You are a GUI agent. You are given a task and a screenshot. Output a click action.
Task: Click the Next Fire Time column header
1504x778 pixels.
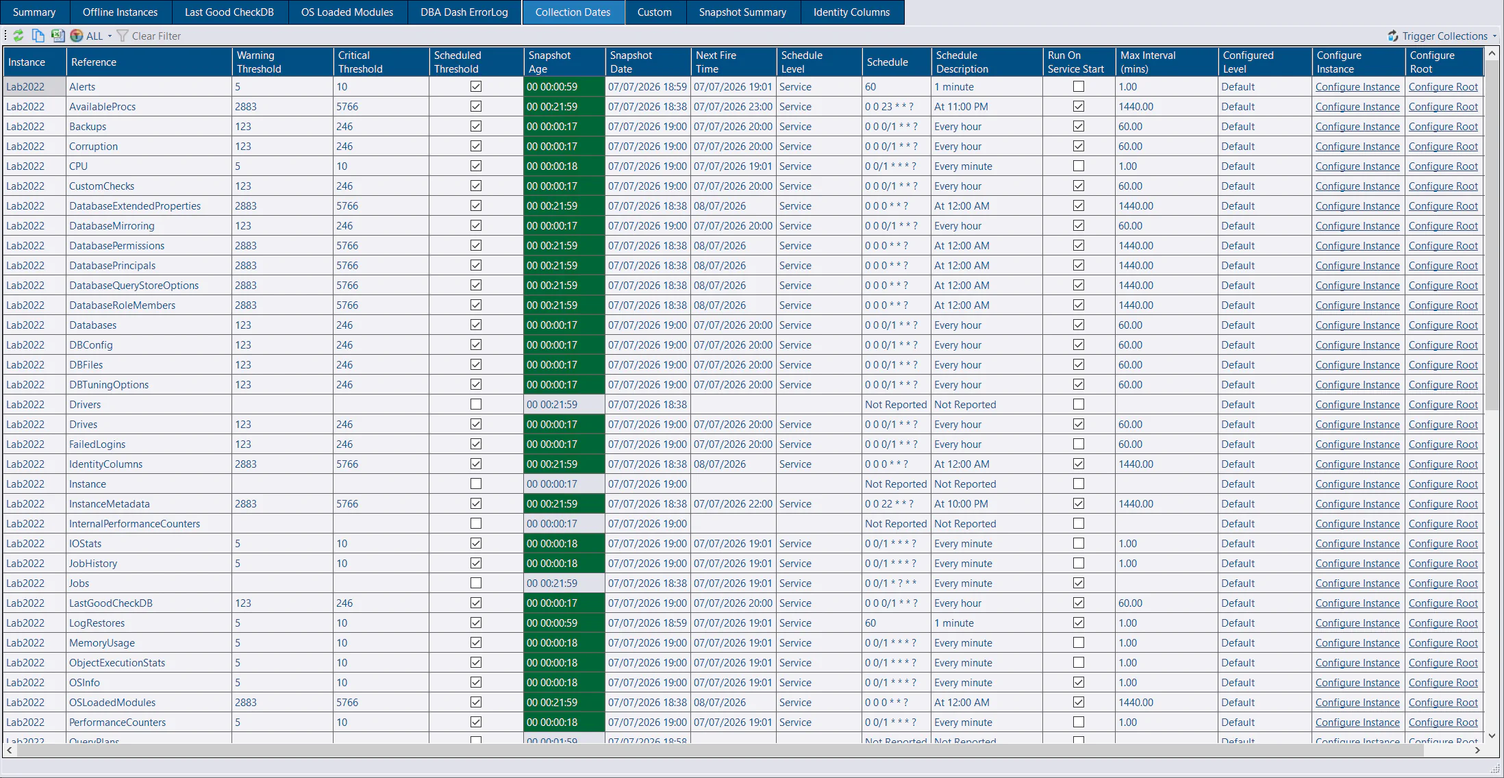click(734, 62)
